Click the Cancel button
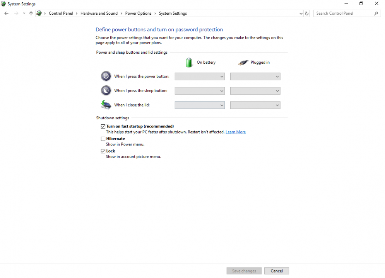The image size is (385, 278). (x=277, y=271)
